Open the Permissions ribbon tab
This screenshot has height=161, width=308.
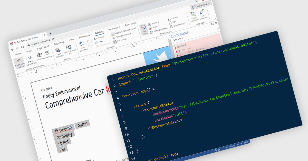[114, 28]
